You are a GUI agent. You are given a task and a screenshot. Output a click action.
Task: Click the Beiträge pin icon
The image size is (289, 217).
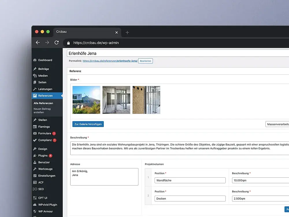[x=35, y=69]
